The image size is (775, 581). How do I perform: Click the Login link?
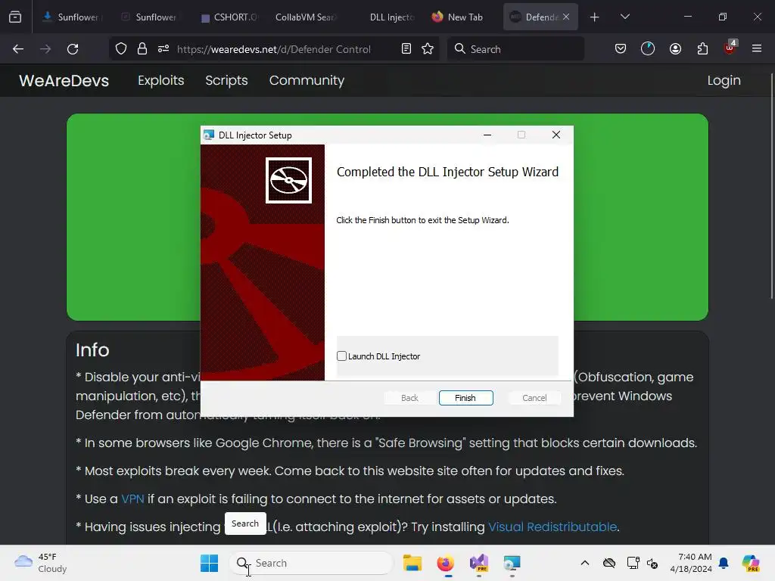pyautogui.click(x=724, y=80)
